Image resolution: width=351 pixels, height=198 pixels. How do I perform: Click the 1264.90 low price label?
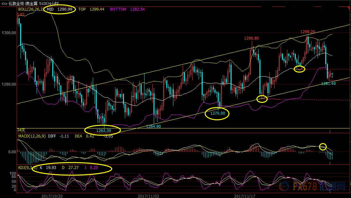click(153, 127)
